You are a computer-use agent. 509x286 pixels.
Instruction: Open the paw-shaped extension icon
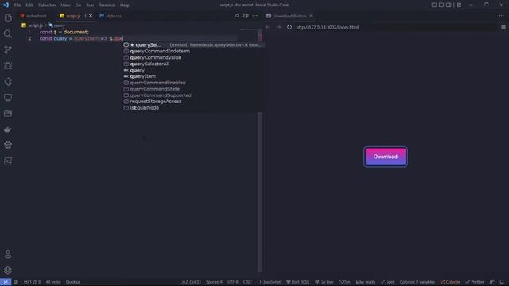8,145
